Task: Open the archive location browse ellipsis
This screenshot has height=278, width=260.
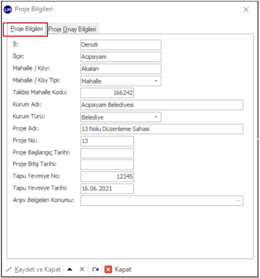Action: pos(238,201)
